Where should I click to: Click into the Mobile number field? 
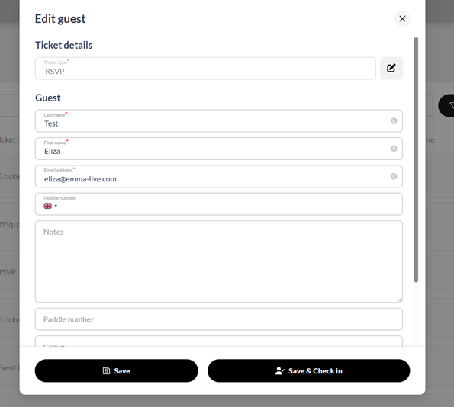[218, 204]
